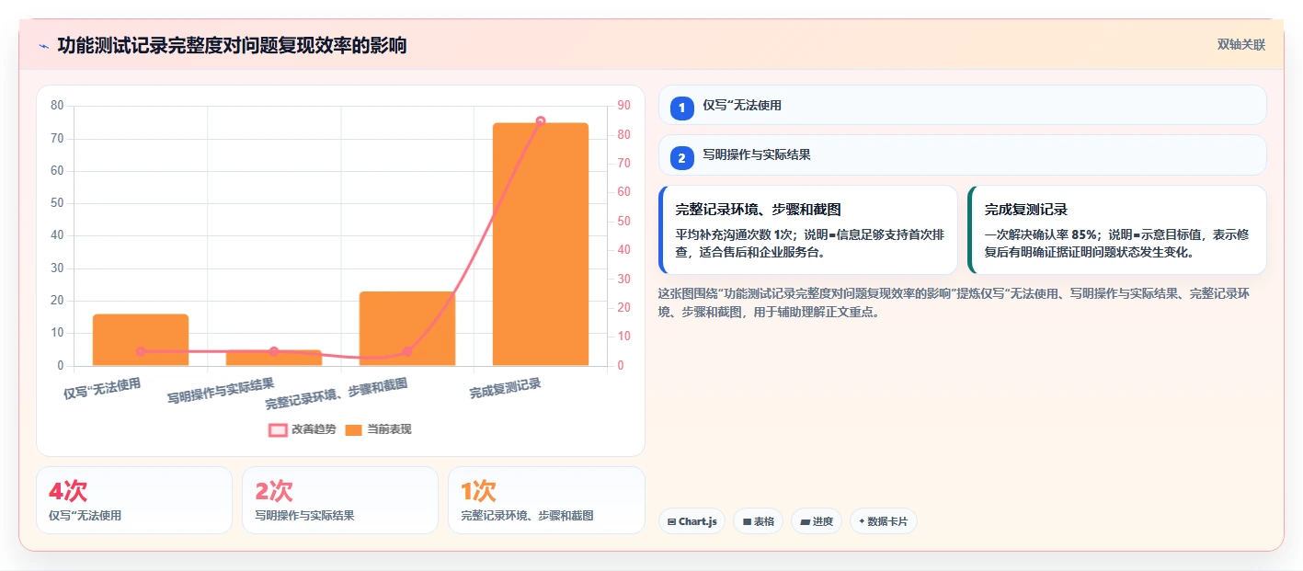Click the 进度 tag chip
This screenshot has height=571, width=1303.
[x=817, y=521]
